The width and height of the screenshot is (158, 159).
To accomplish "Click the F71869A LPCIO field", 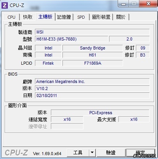I will [x=92, y=63].
